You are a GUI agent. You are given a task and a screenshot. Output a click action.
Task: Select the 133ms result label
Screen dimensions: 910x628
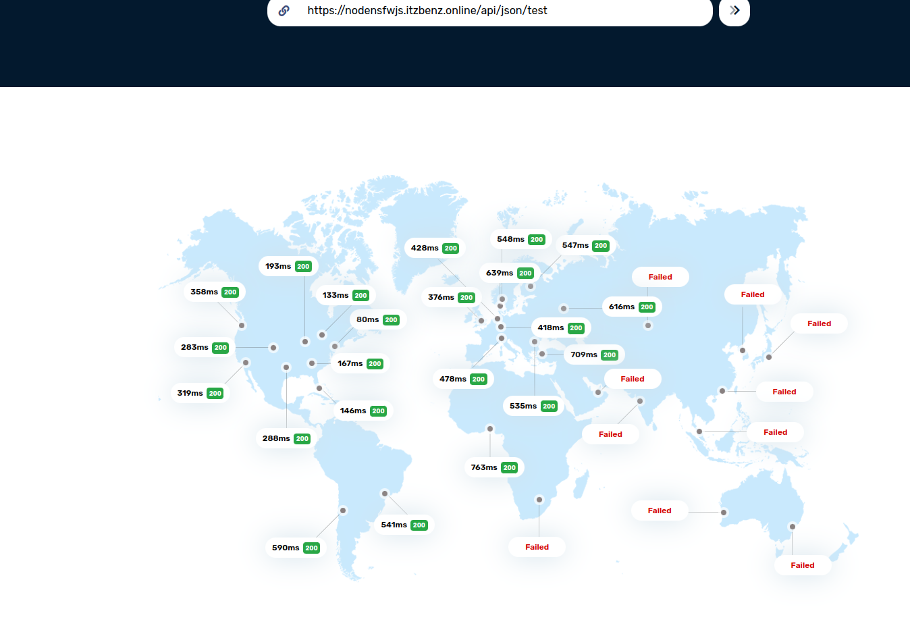pyautogui.click(x=346, y=295)
